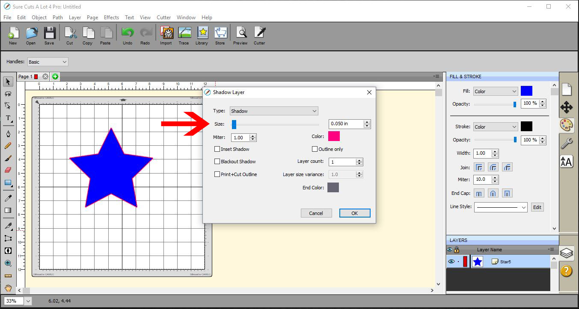Open the Handles Basic dropdown
This screenshot has width=579, height=309.
48,62
